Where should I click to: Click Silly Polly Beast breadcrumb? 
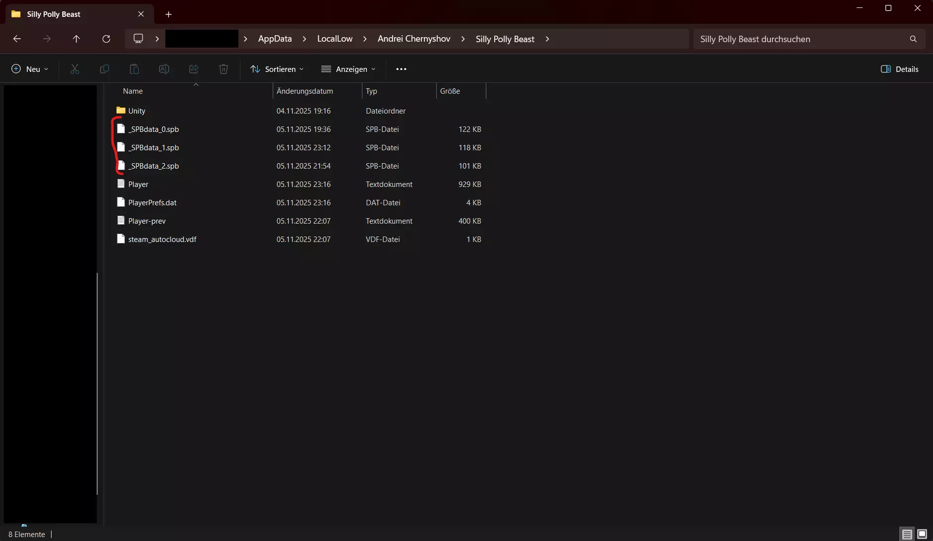click(x=505, y=39)
